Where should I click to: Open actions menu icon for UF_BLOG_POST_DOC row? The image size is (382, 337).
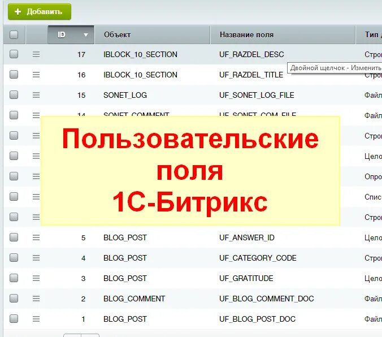(36, 319)
